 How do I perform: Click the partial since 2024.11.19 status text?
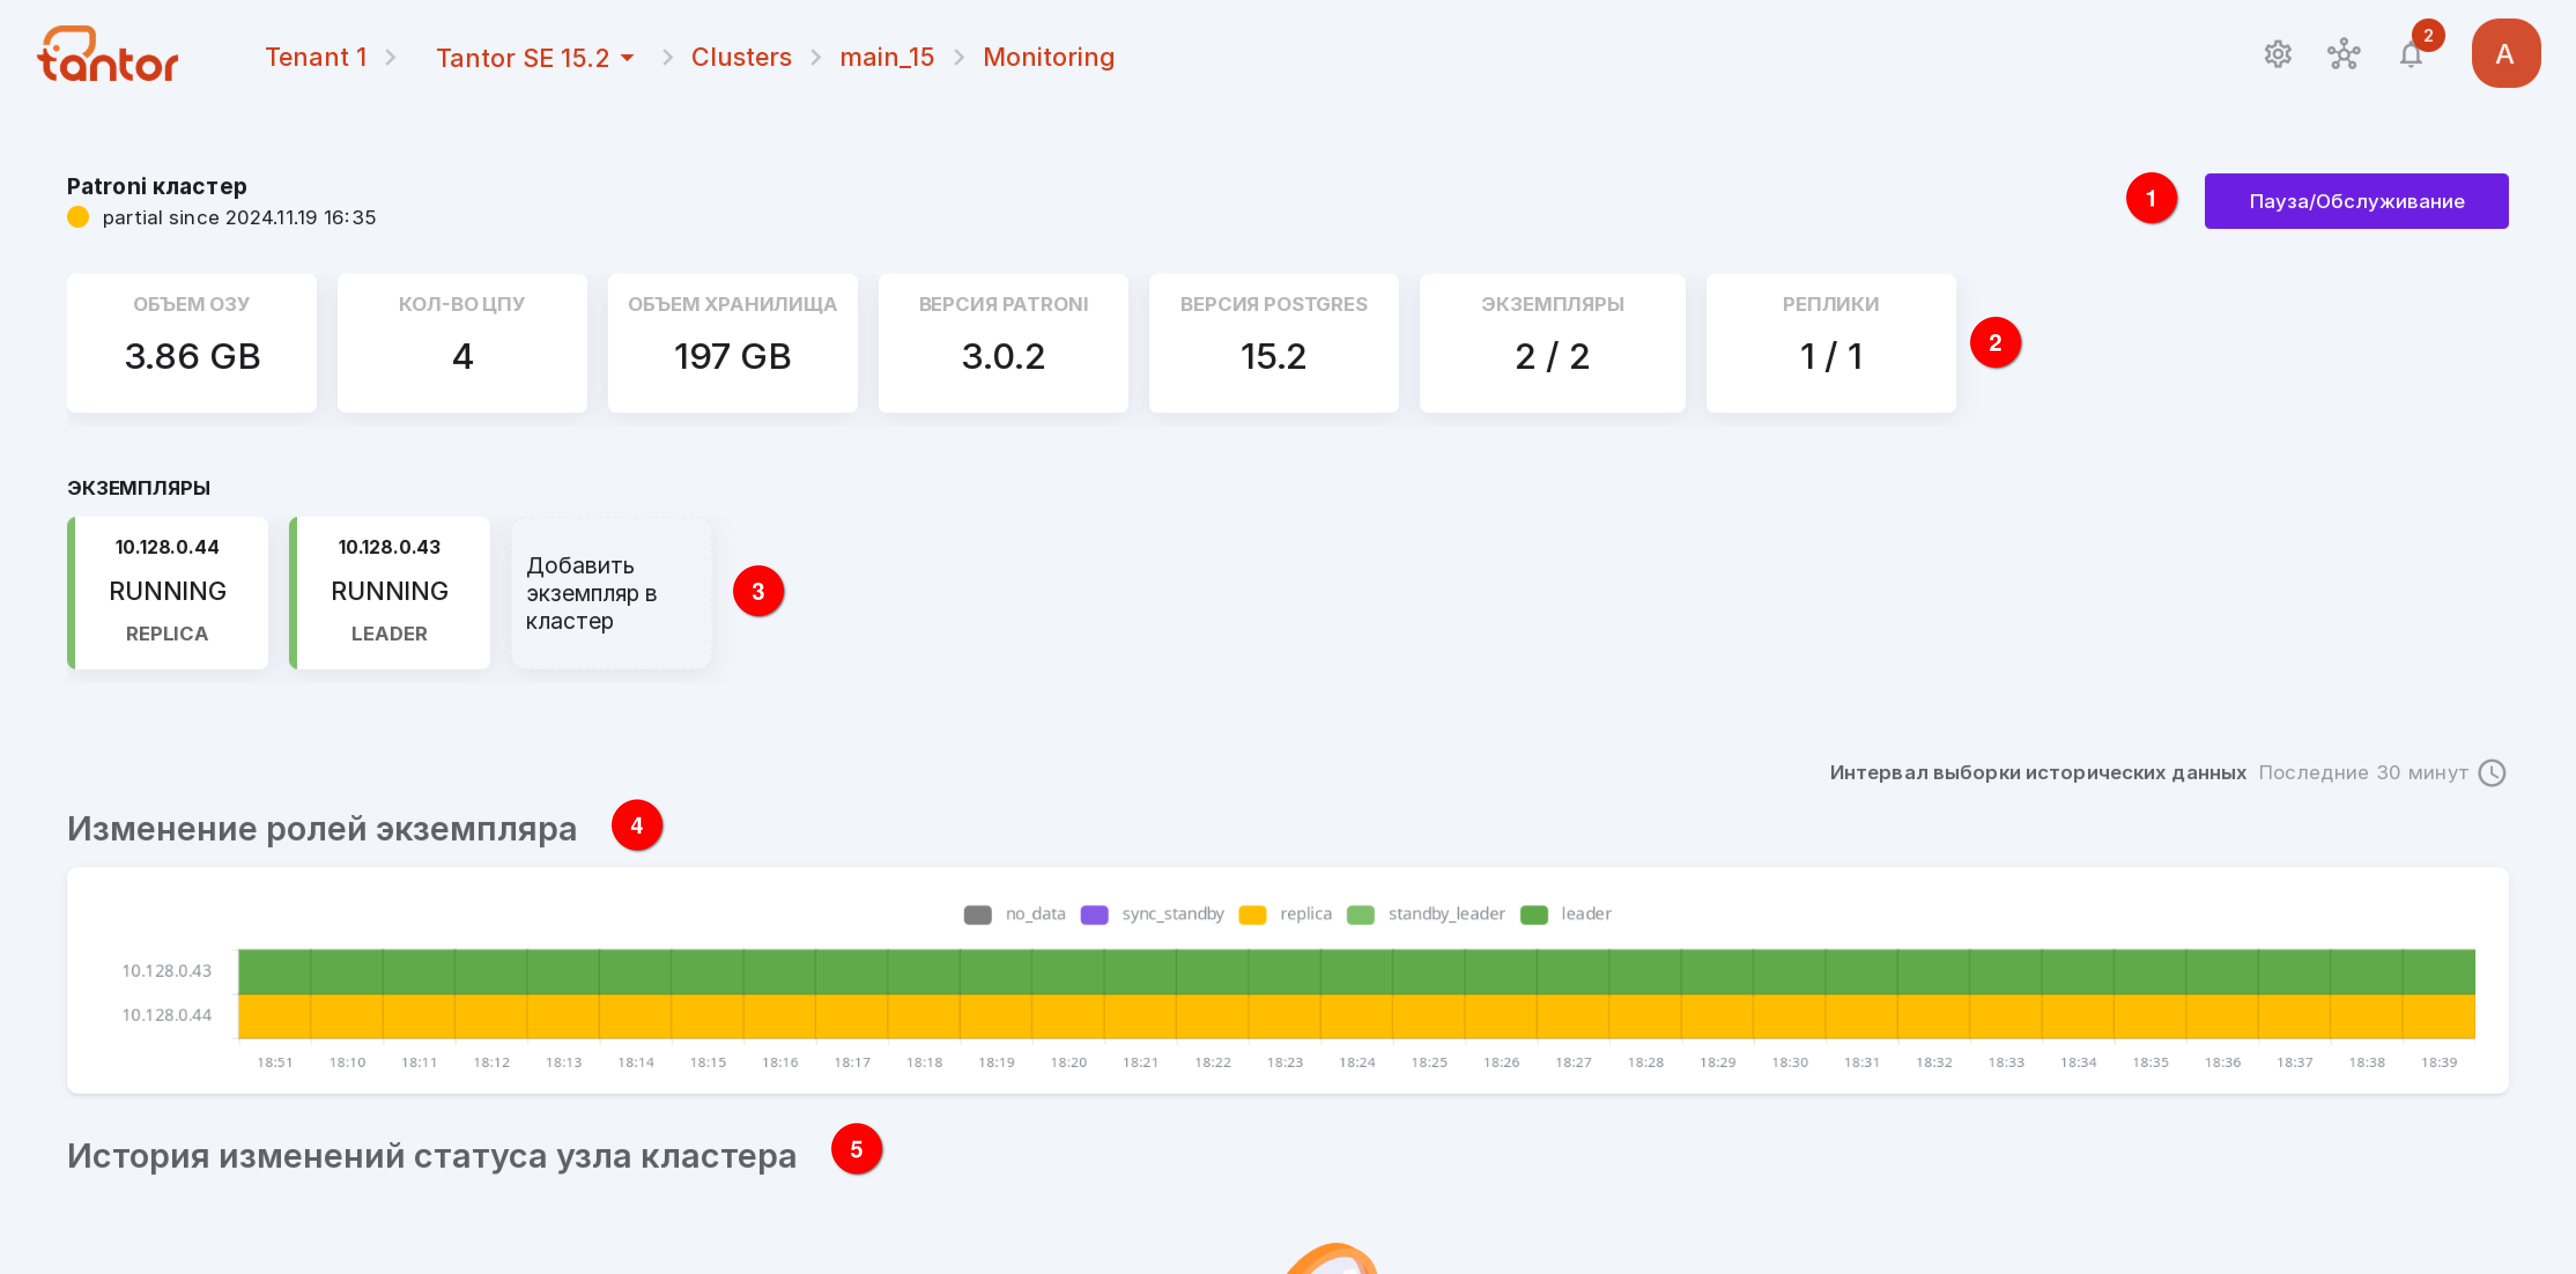coord(239,217)
